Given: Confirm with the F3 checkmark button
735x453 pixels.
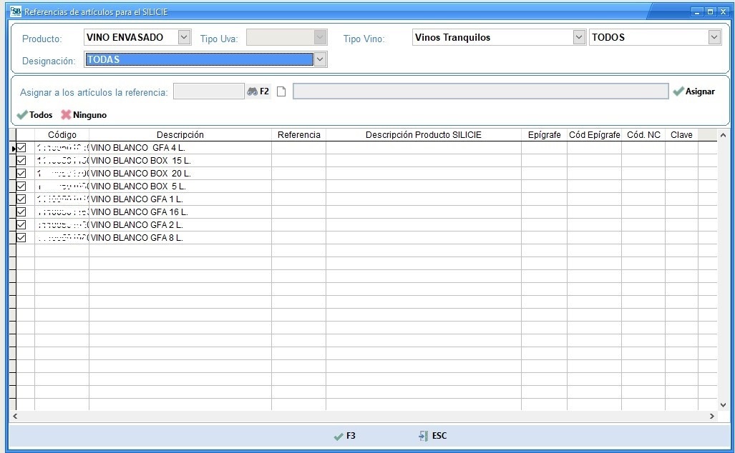Looking at the screenshot, I should click(x=344, y=436).
